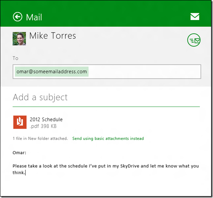Select the omar@someemailaddress.com recipient chip
213x198 pixels.
pyautogui.click(x=52, y=71)
